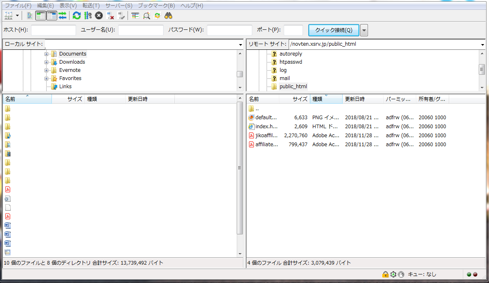Screen dimensions: 489x283
Task: Click the local file list vertical scrollbar
Action: tap(240, 168)
